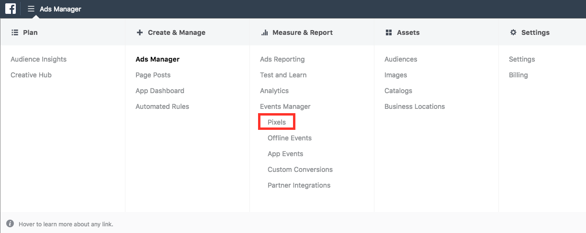
Task: Click the Create & Manage plus icon
Action: coord(140,32)
